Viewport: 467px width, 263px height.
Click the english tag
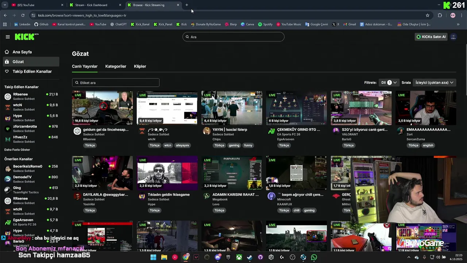428,145
